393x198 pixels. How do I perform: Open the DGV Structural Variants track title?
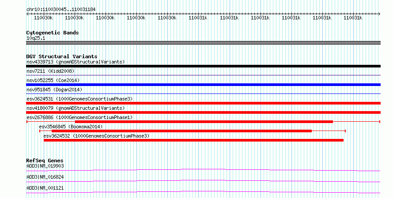point(62,56)
